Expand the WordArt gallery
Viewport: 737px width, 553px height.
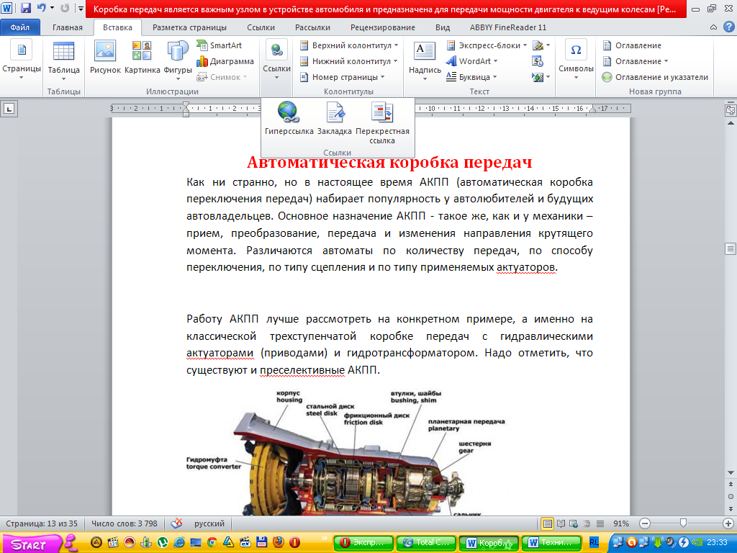click(471, 61)
